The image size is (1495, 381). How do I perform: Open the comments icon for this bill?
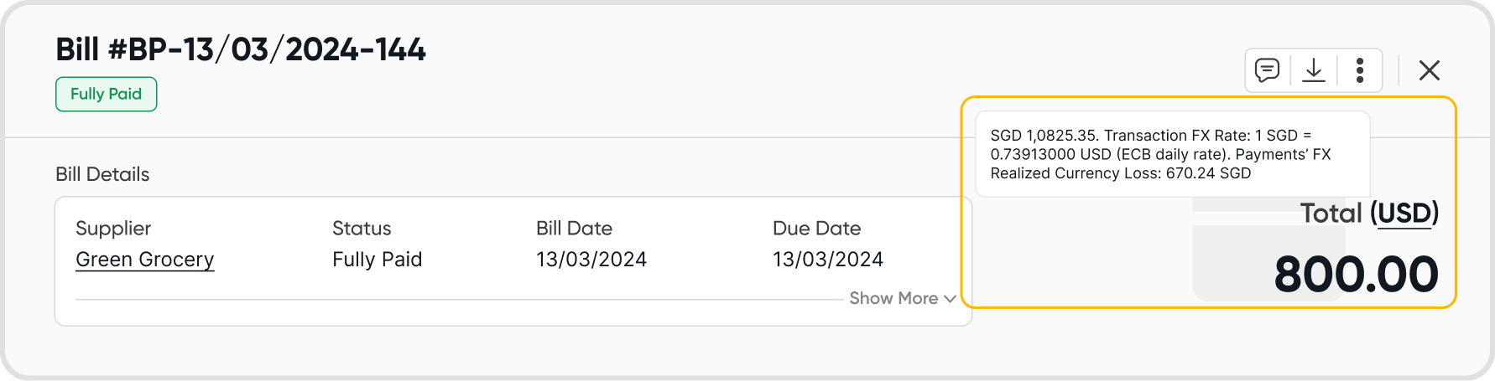point(1267,70)
